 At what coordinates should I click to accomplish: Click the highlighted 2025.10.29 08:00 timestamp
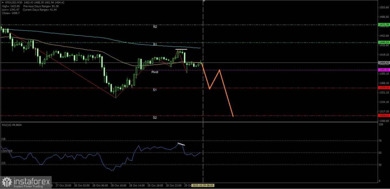tap(203, 185)
